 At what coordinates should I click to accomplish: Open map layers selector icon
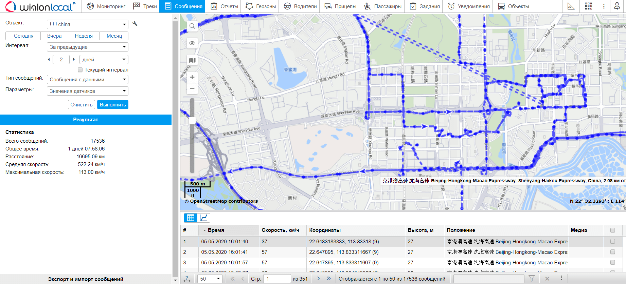(x=192, y=60)
